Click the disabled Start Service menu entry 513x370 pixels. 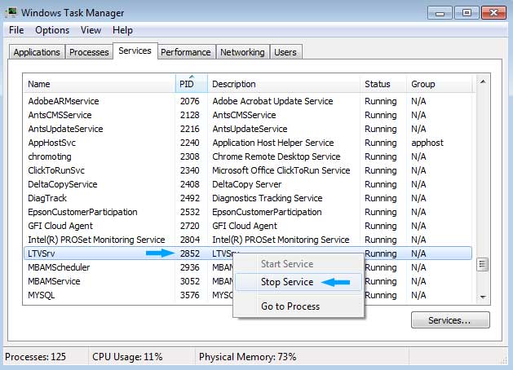(298, 264)
